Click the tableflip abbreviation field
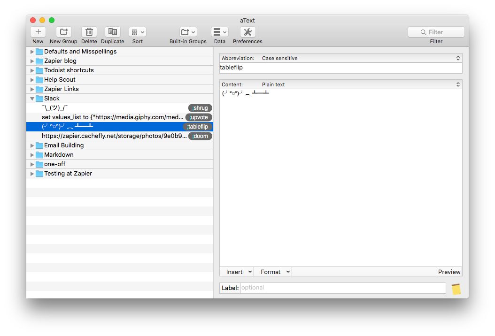 341,68
